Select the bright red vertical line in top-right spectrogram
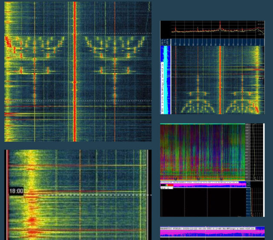The image size is (273, 240). coord(220,79)
